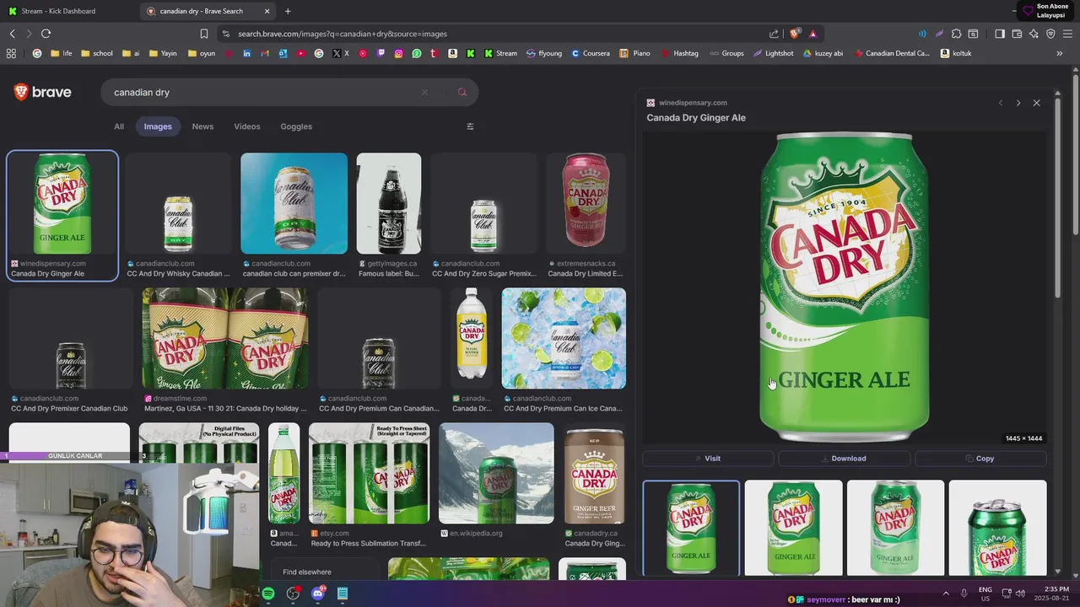Click the address bar URL
Screen dimensions: 1080x607
pyautogui.click(x=343, y=34)
